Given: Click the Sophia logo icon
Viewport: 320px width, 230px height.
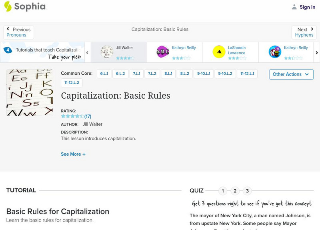Looking at the screenshot, I should tap(8, 6).
